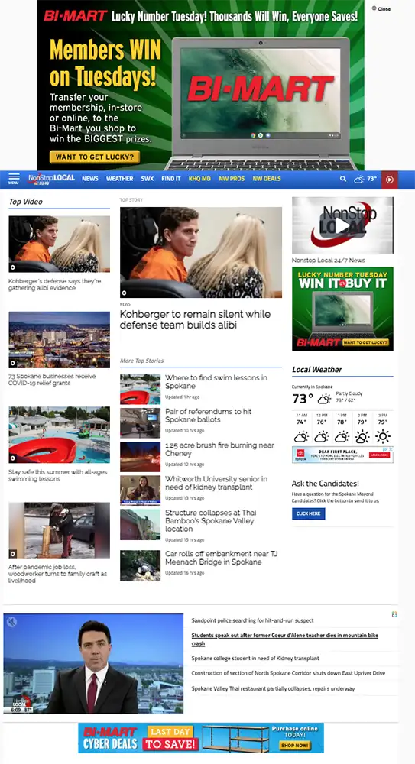Open the hamburger Menu icon
The height and width of the screenshot is (764, 415).
click(14, 178)
